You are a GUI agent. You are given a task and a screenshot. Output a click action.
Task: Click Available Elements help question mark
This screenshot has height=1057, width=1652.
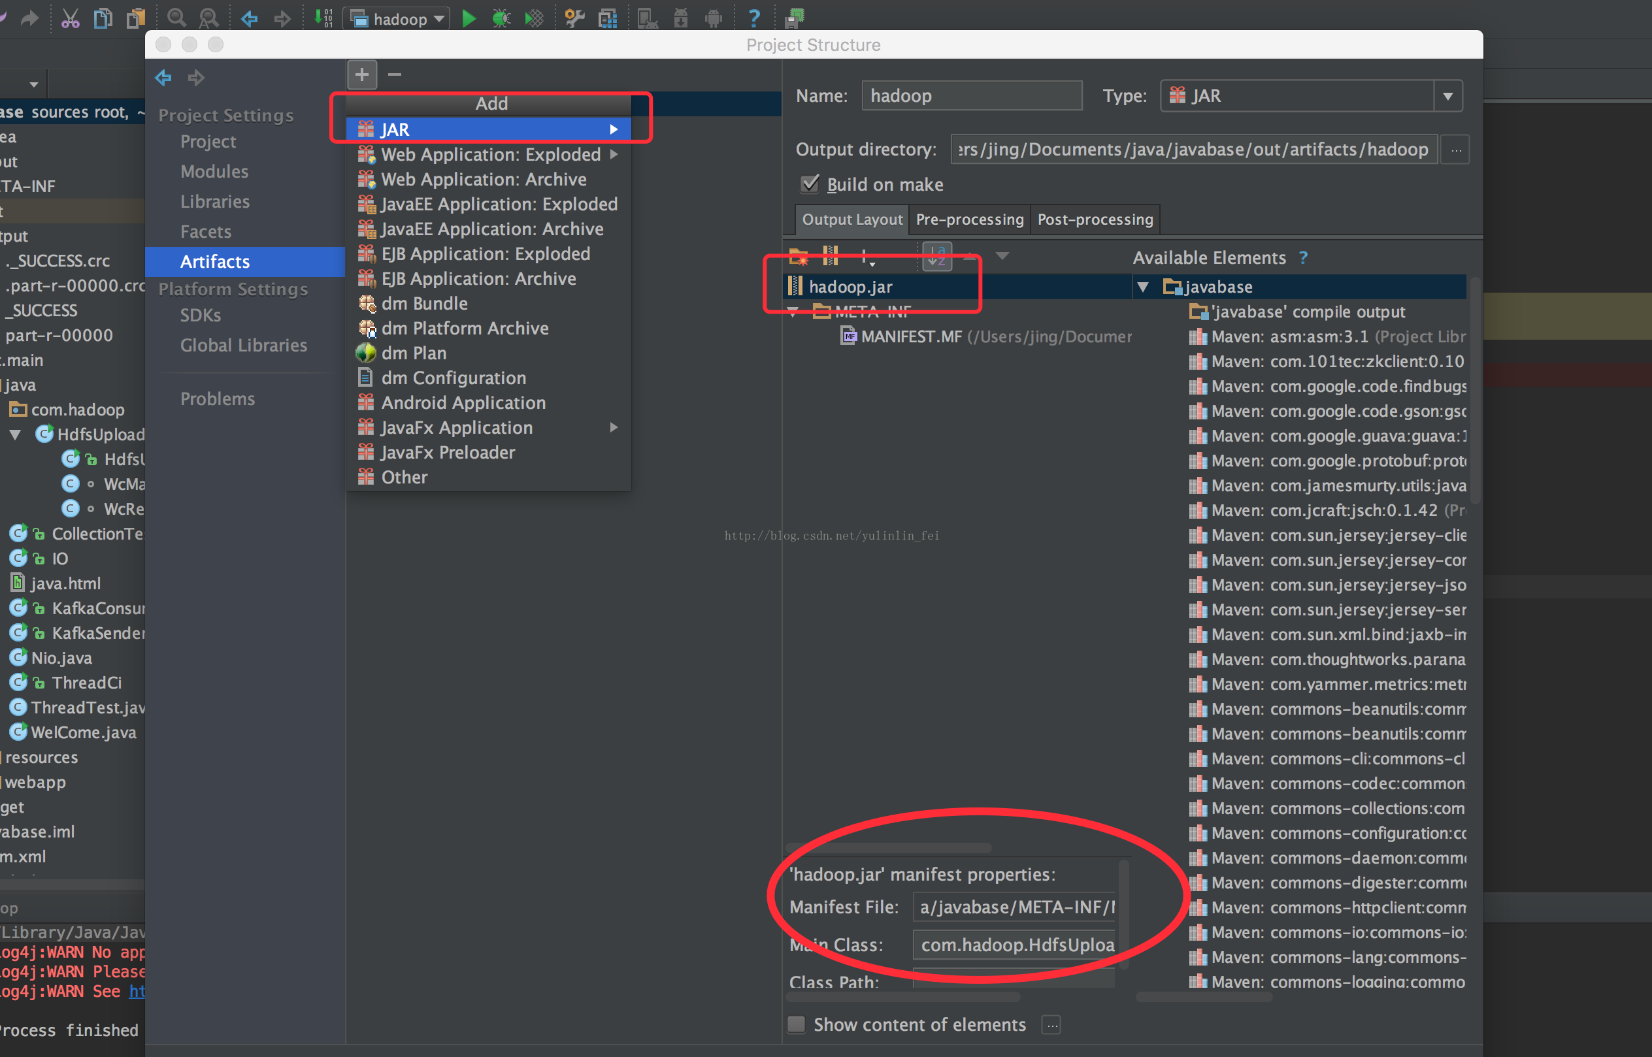1303,258
